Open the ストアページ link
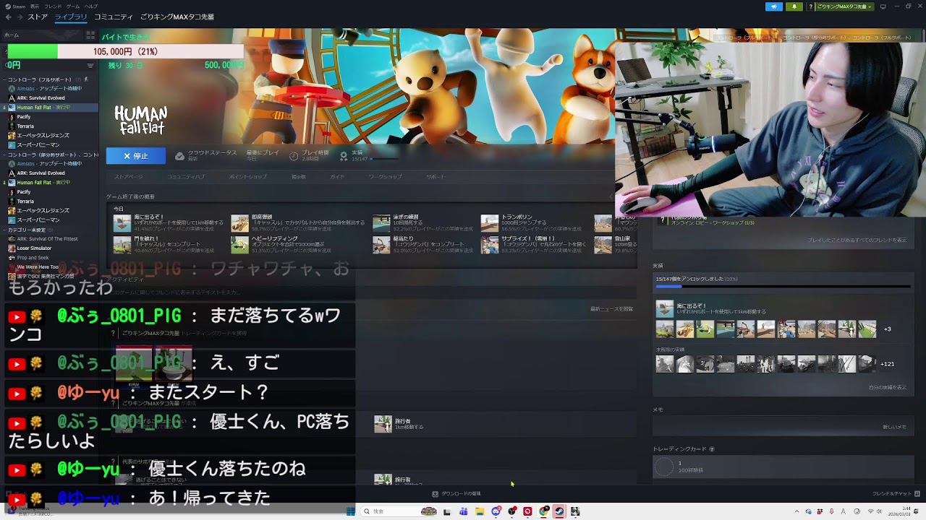This screenshot has width=926, height=520. 129,177
